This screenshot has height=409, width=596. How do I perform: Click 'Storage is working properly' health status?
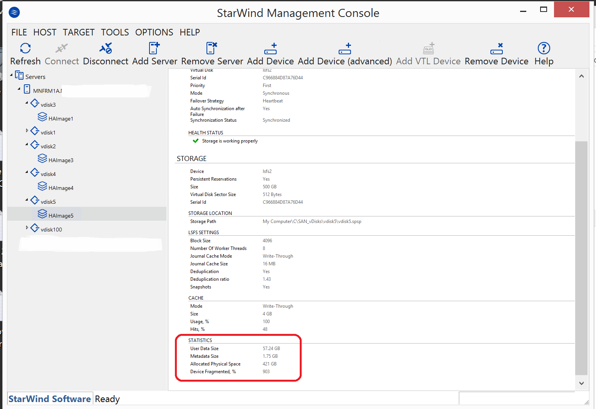point(230,141)
